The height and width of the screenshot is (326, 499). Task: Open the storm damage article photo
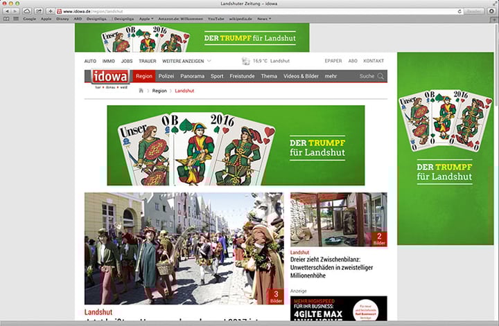[339, 219]
